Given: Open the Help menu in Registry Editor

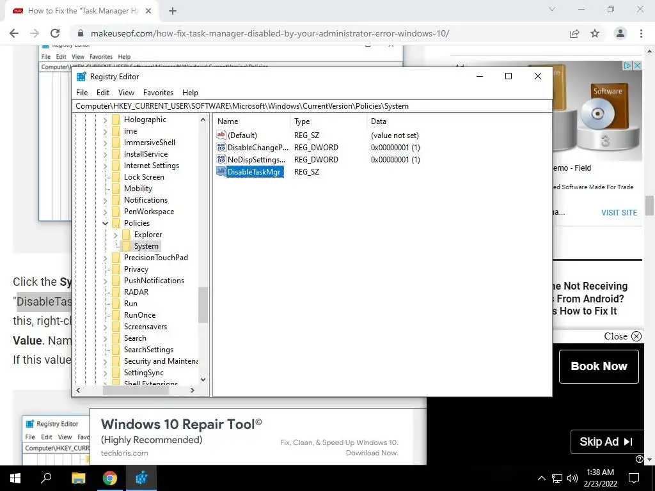Looking at the screenshot, I should tap(190, 93).
